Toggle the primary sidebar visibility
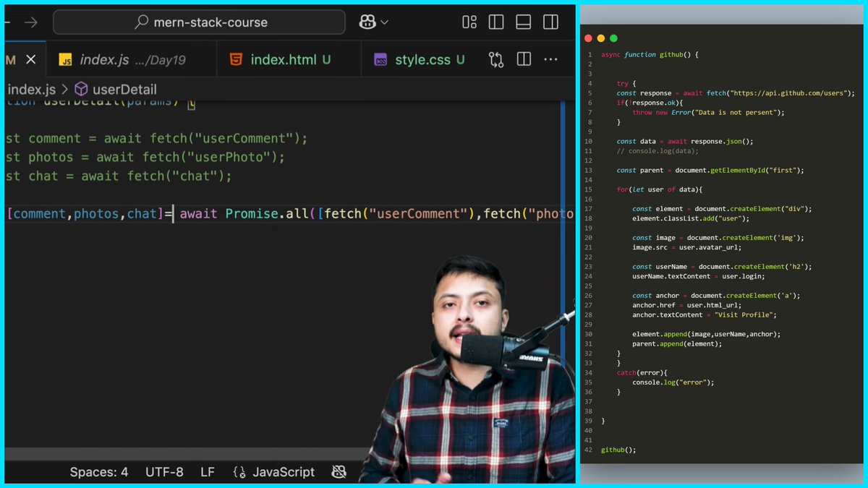 click(496, 22)
